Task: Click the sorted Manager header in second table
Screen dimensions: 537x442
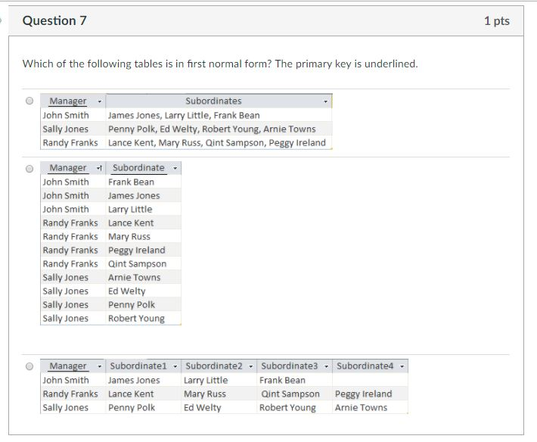Action: (x=69, y=168)
